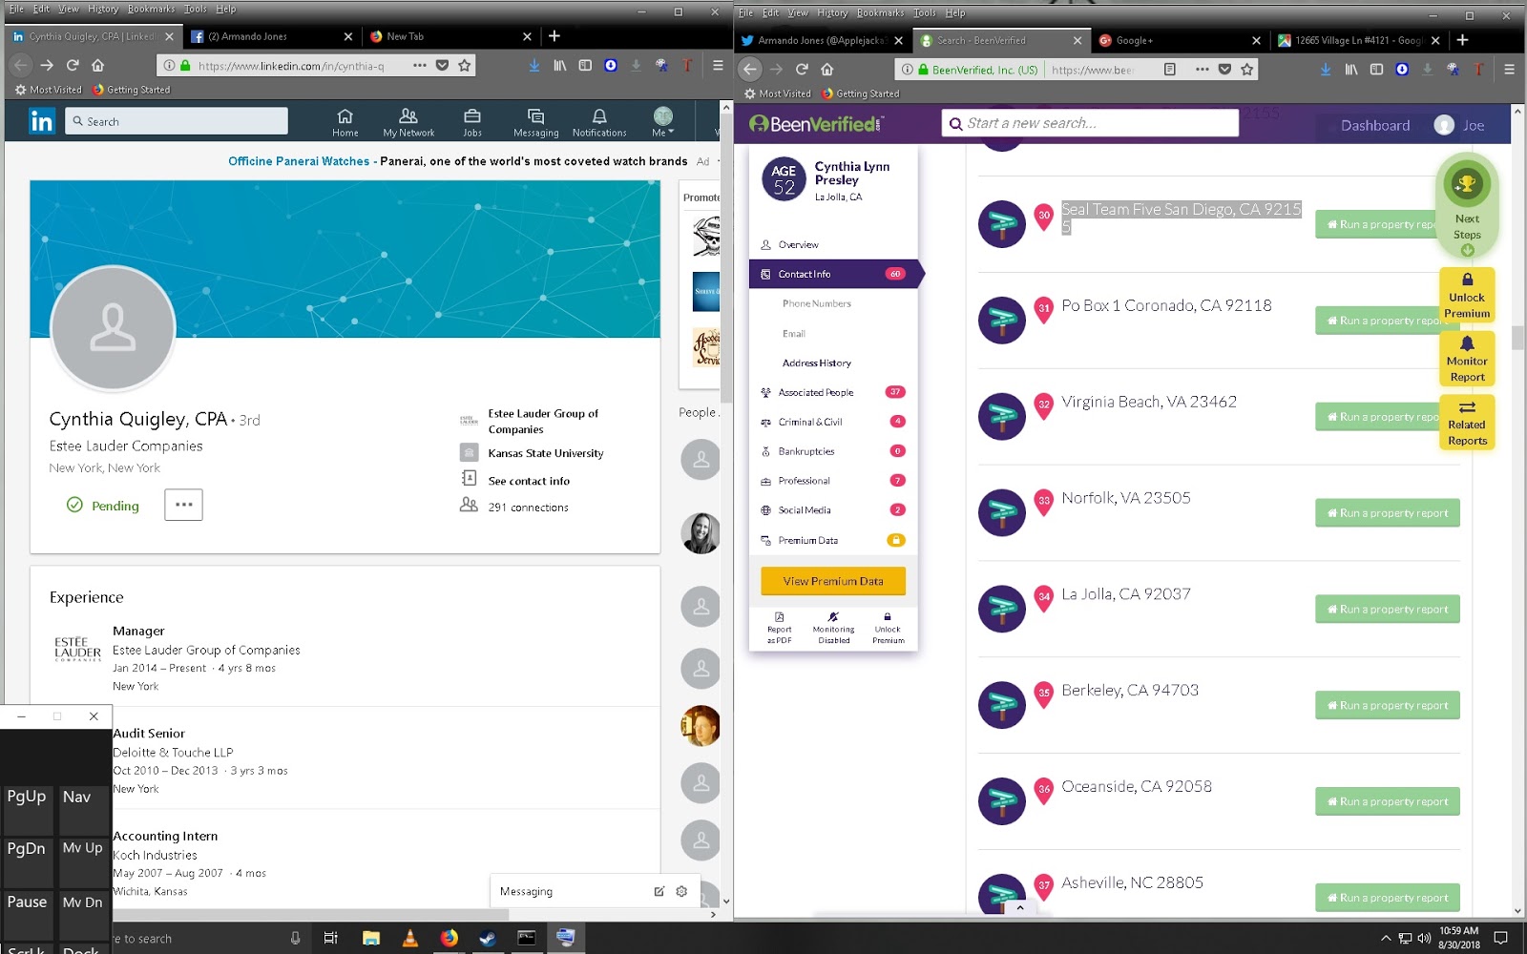Screen dimensions: 1527x954
Task: Open Tools menu in right Firefox window
Action: (x=924, y=12)
